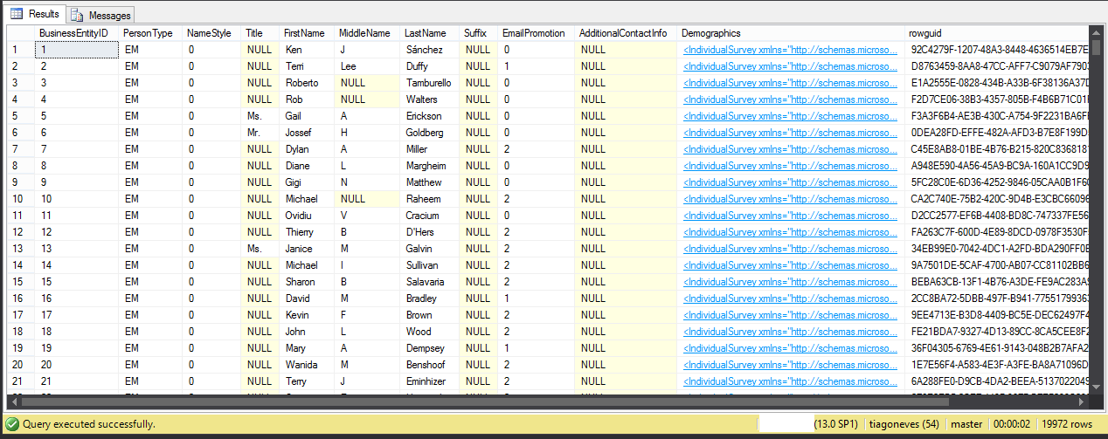The height and width of the screenshot is (439, 1108).
Task: Click the '00:00:02' elapsed time entry
Action: 1012,424
